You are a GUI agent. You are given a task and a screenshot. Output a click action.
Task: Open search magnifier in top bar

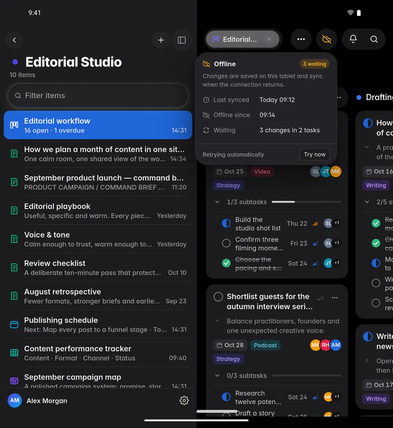374,39
